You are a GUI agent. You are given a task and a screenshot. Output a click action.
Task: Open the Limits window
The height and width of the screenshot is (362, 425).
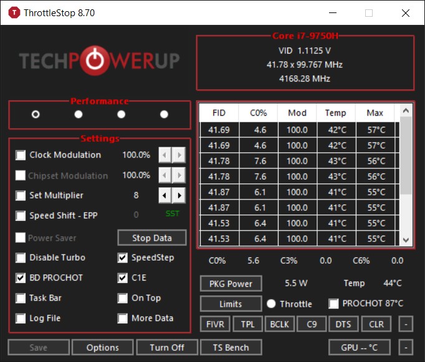tap(231, 304)
